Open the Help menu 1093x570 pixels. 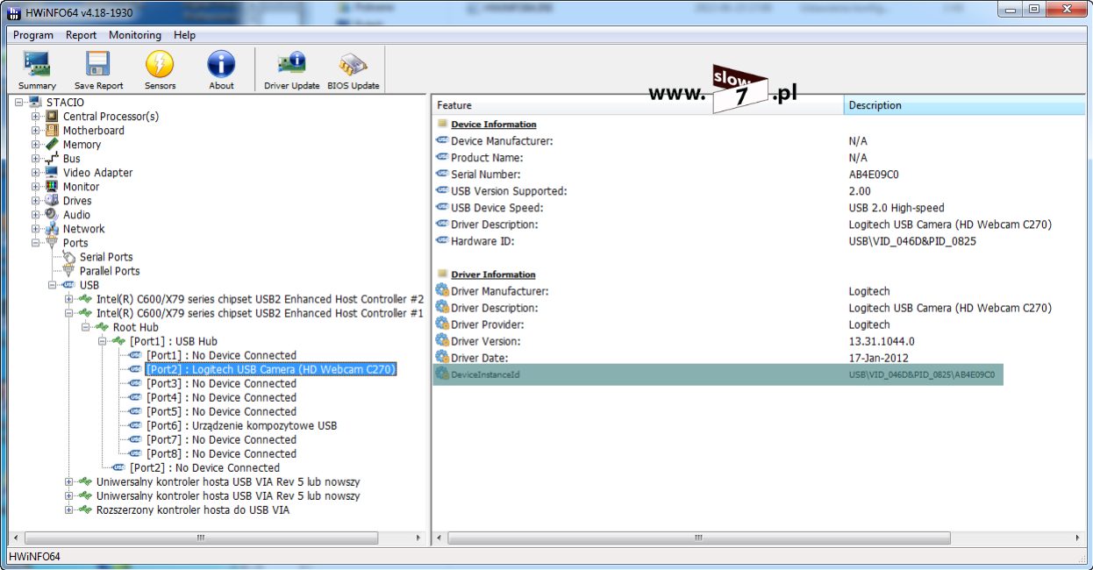(184, 35)
